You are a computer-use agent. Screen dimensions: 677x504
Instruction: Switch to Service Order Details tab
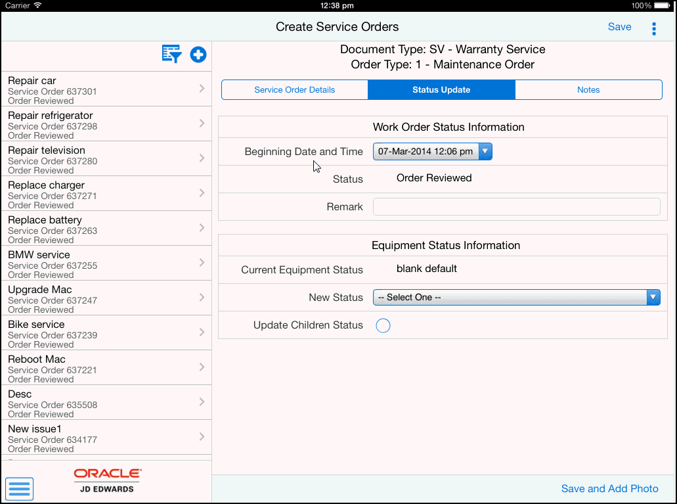(x=295, y=90)
